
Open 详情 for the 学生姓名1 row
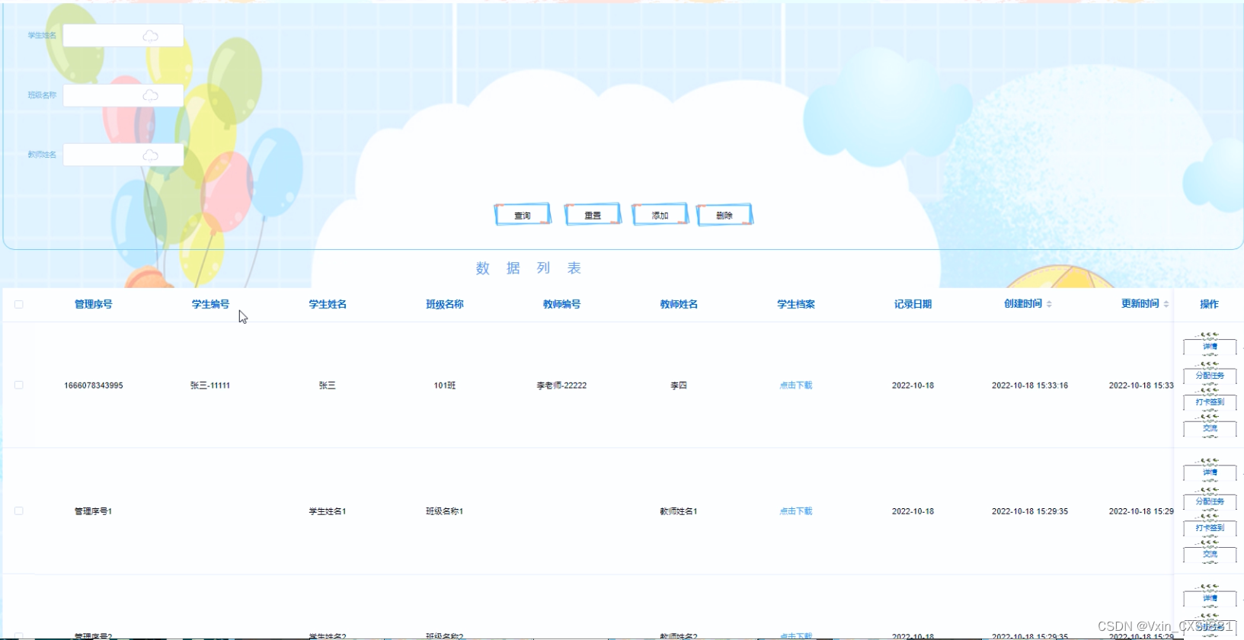tap(1210, 472)
